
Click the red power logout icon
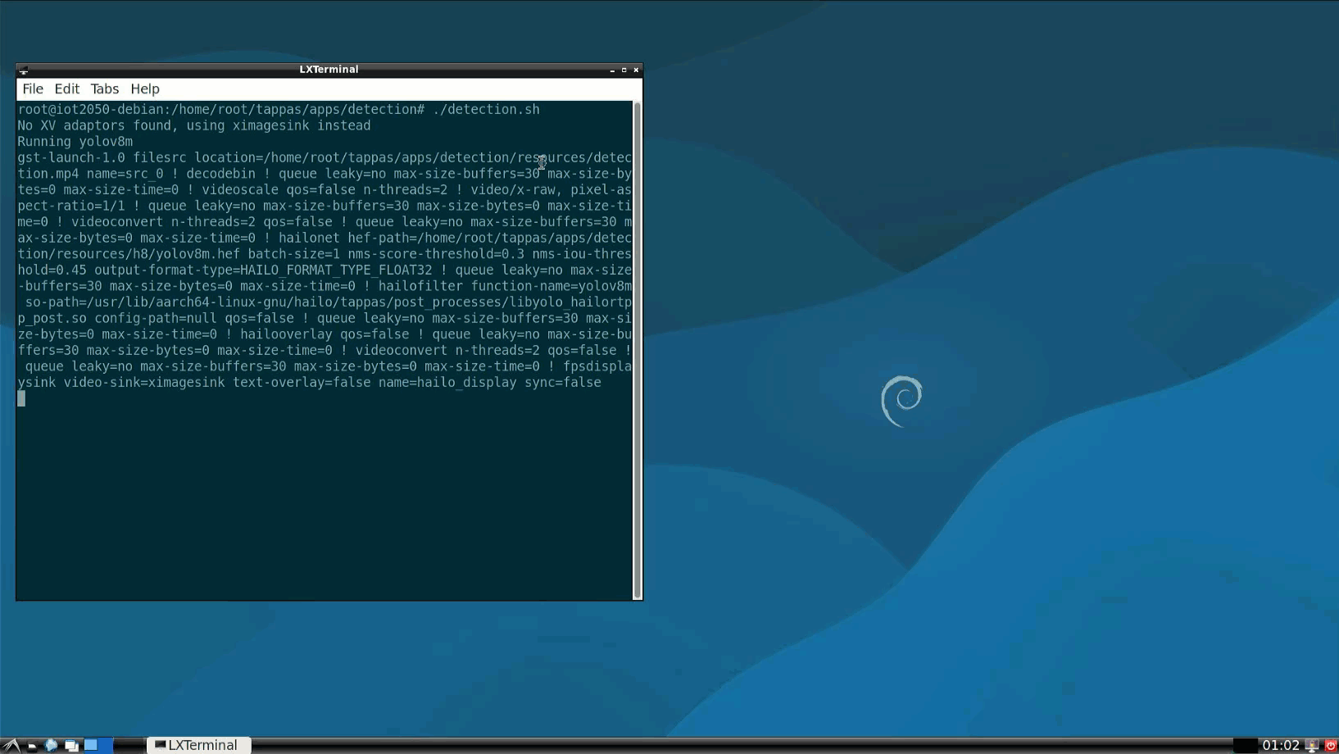(x=1331, y=745)
